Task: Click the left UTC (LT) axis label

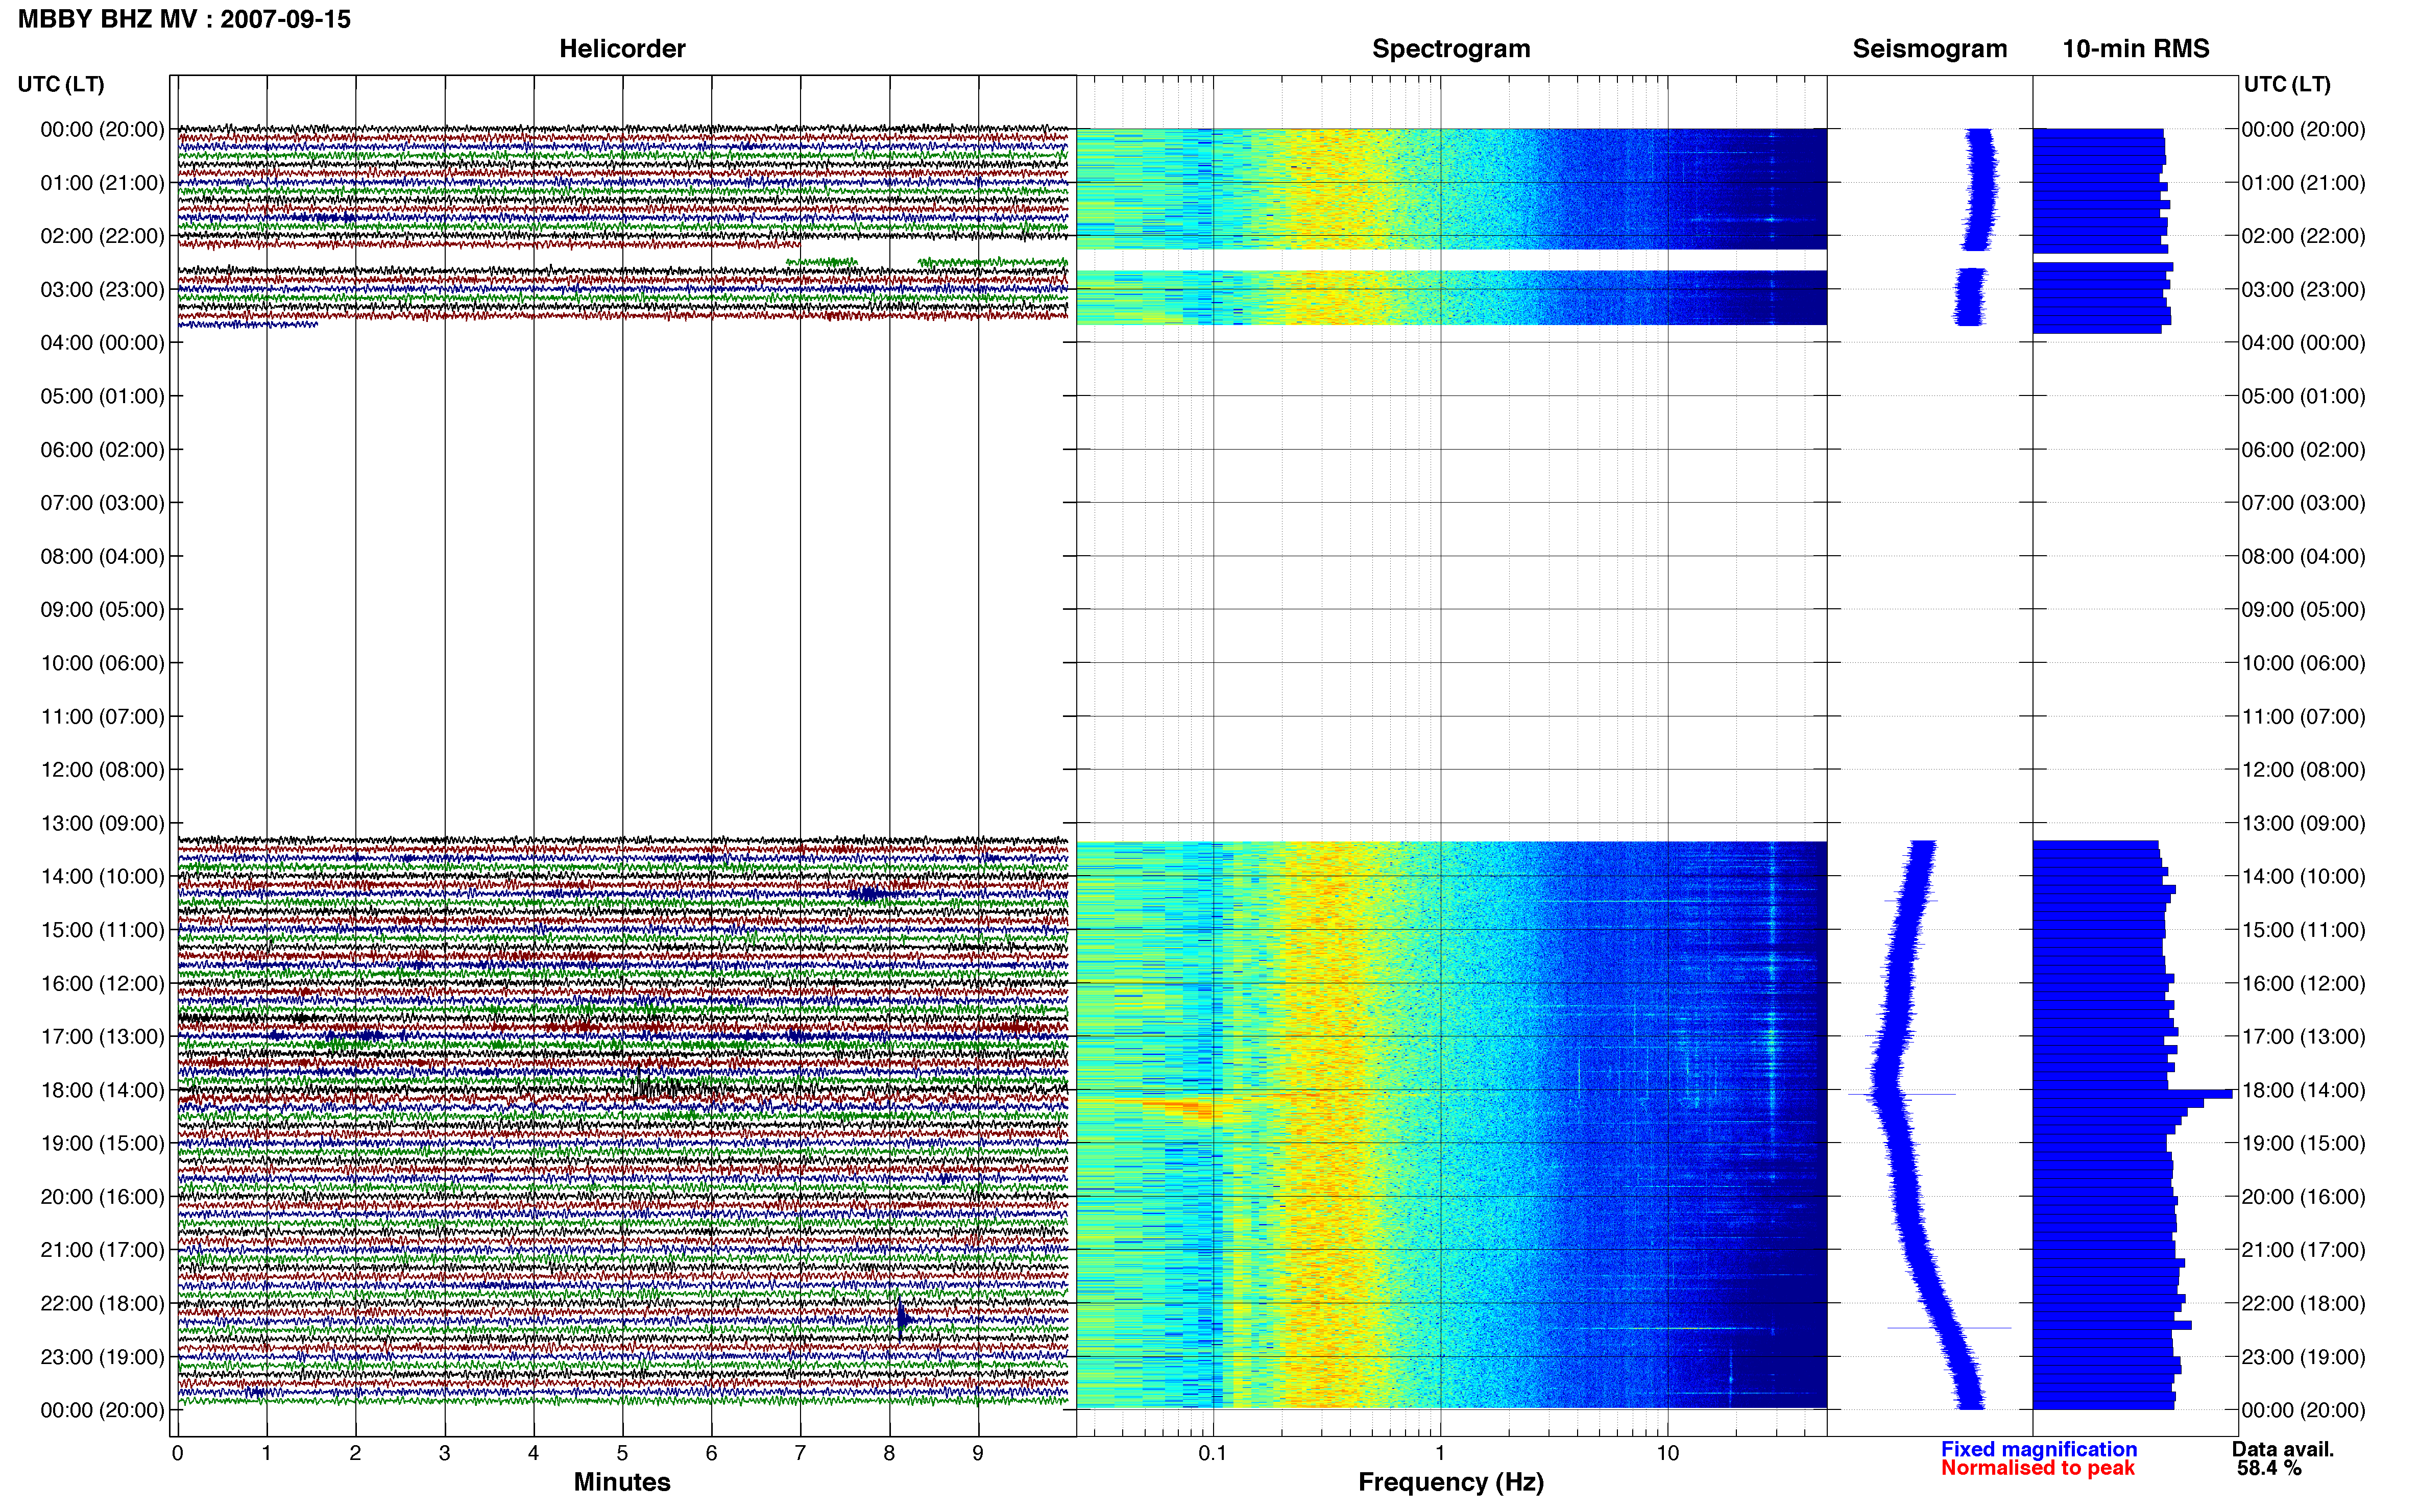Action: [x=61, y=84]
